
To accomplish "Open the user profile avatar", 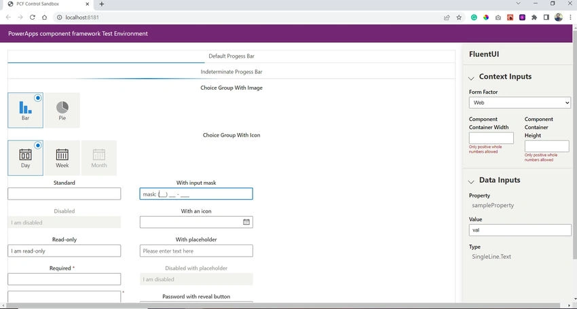I will 559,17.
